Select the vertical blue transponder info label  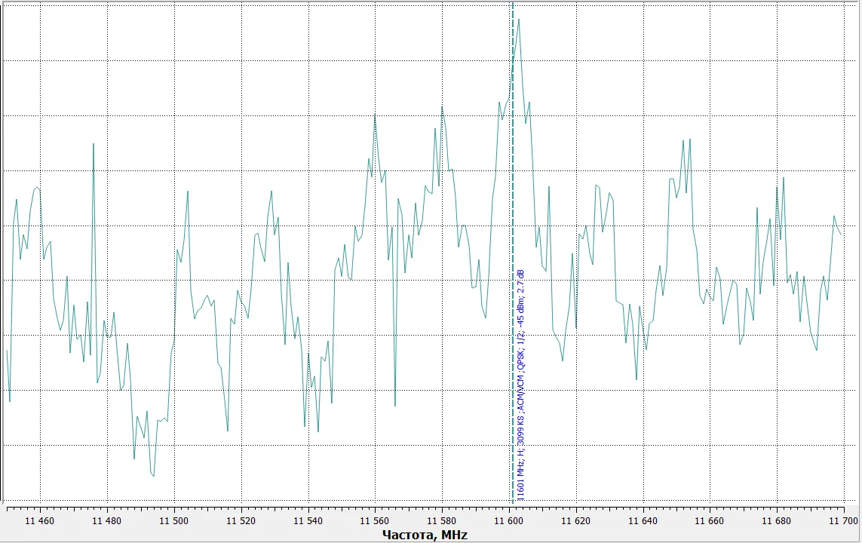pos(520,385)
